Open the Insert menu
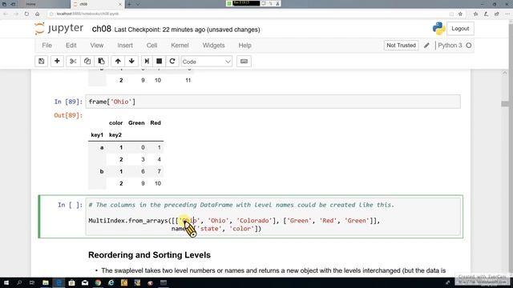The height and width of the screenshot is (288, 513). pyautogui.click(x=125, y=46)
